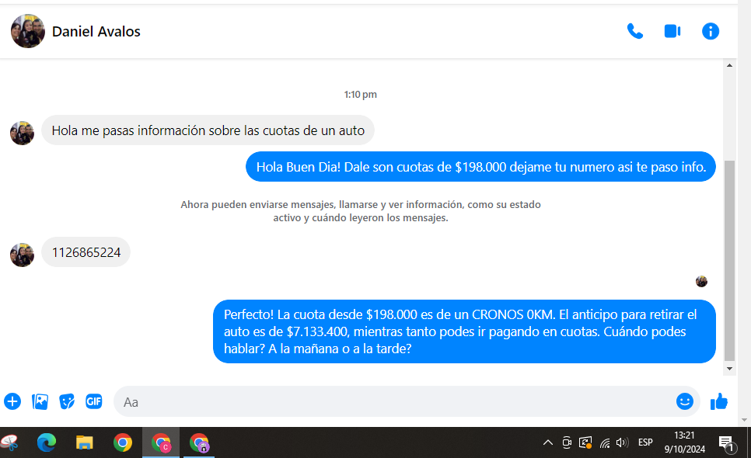
Task: Toggle the ESP keyboard language indicator
Action: [645, 442]
